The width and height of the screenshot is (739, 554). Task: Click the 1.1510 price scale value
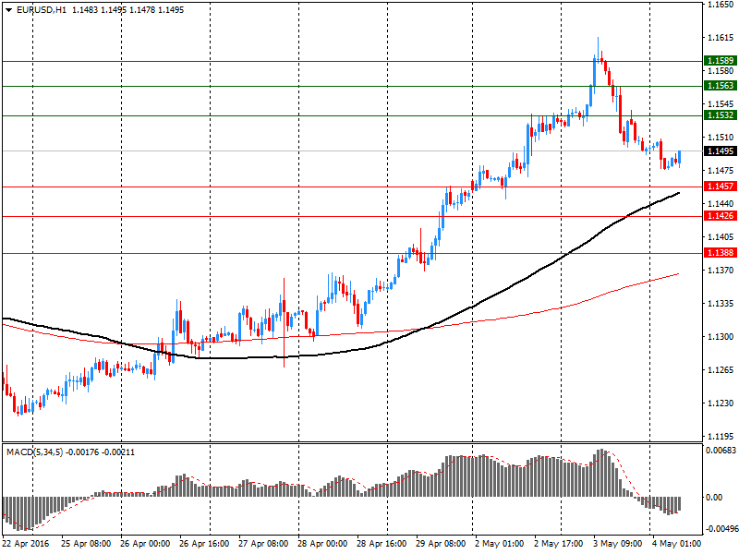721,138
